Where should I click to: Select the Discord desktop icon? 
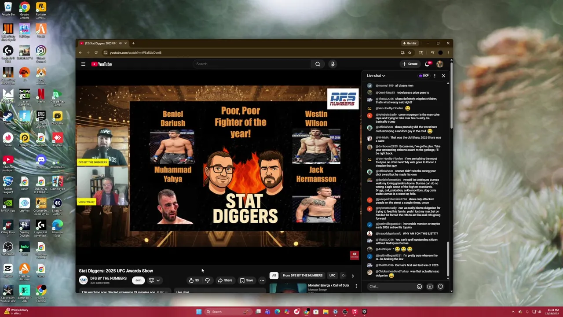coord(41,162)
